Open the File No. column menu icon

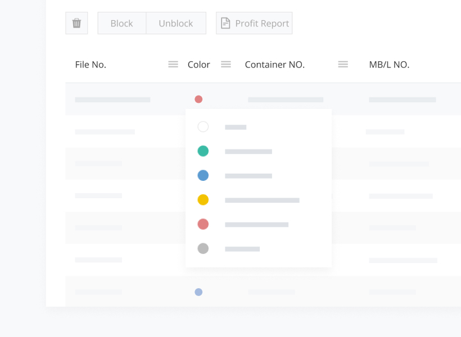[x=173, y=65]
